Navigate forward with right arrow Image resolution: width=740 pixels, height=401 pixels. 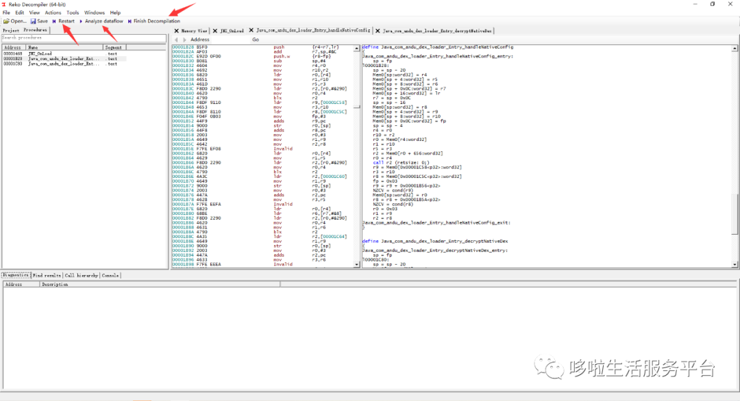pos(184,40)
